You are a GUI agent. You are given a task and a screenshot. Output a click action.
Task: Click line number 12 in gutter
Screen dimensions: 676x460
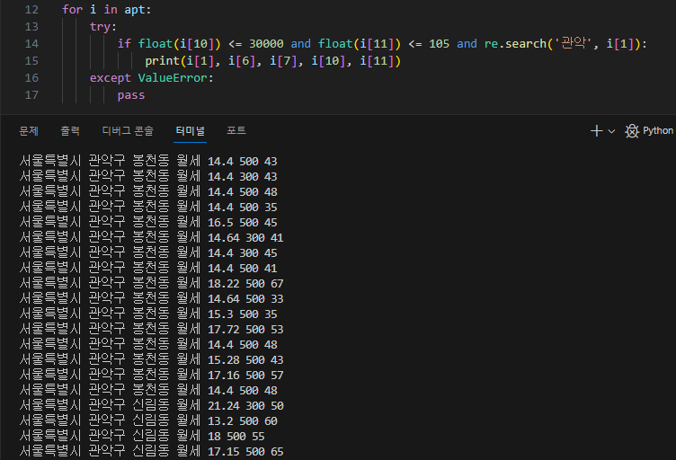[31, 10]
